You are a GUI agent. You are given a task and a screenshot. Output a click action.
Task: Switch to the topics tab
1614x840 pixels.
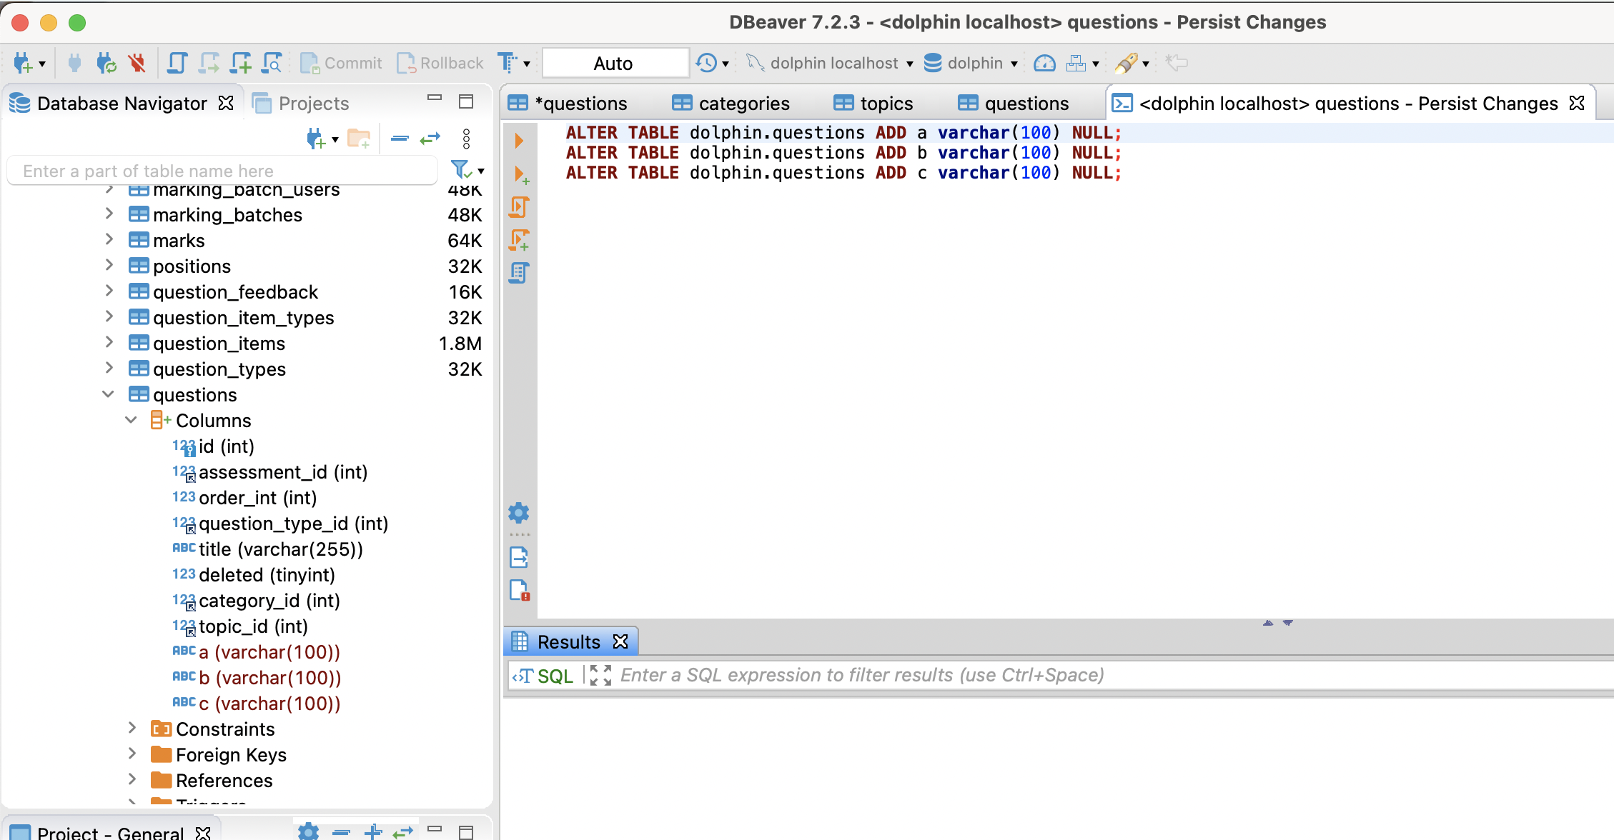click(x=886, y=103)
